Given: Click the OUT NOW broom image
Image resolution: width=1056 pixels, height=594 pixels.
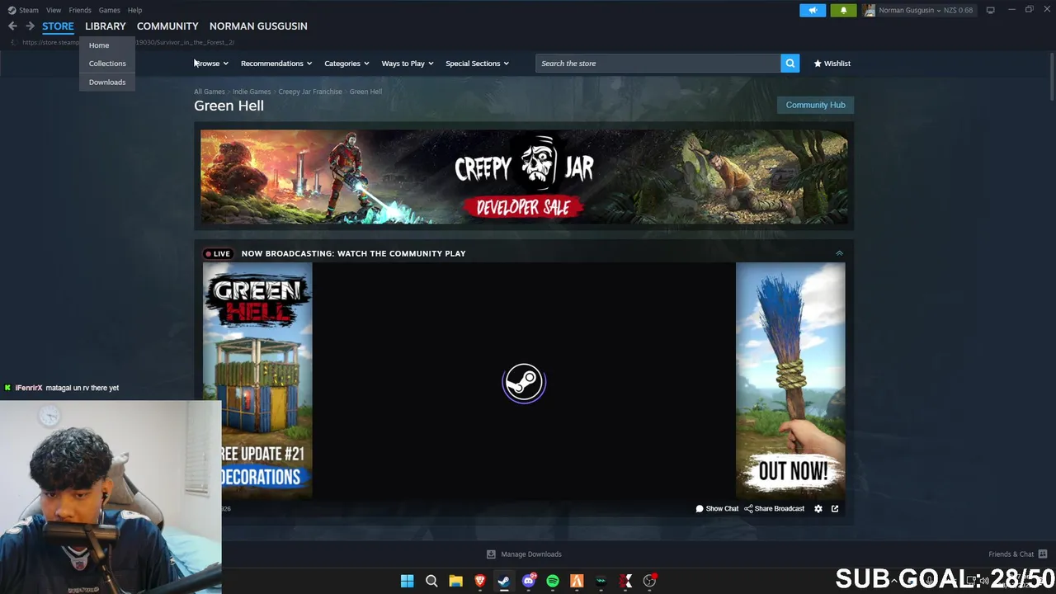Looking at the screenshot, I should click(x=790, y=380).
